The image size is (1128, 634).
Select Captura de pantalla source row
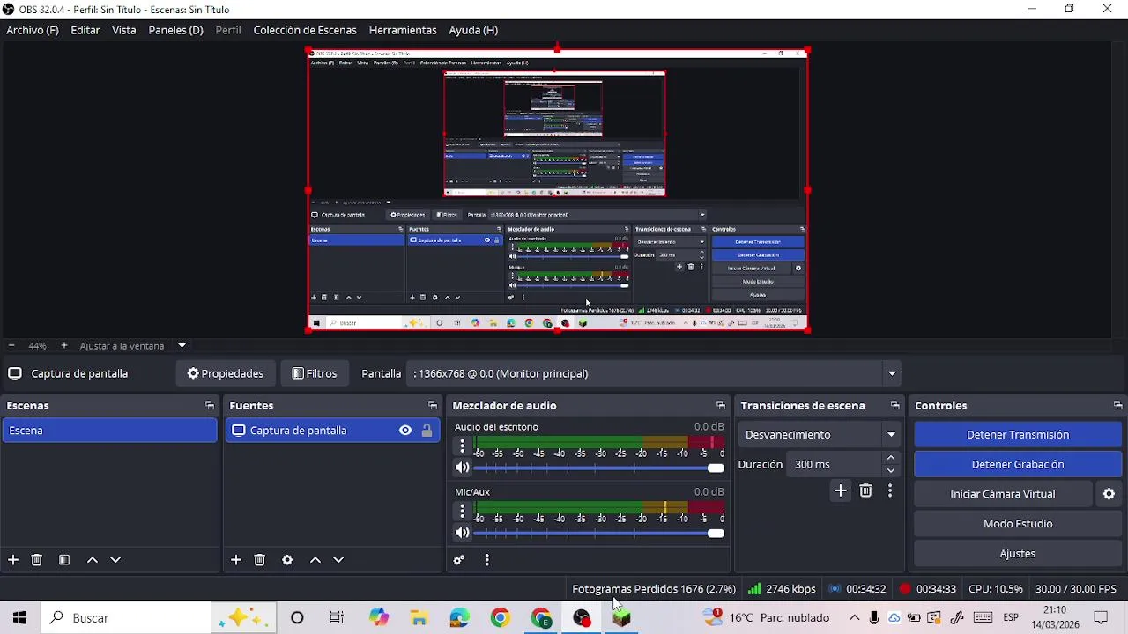[332, 431]
